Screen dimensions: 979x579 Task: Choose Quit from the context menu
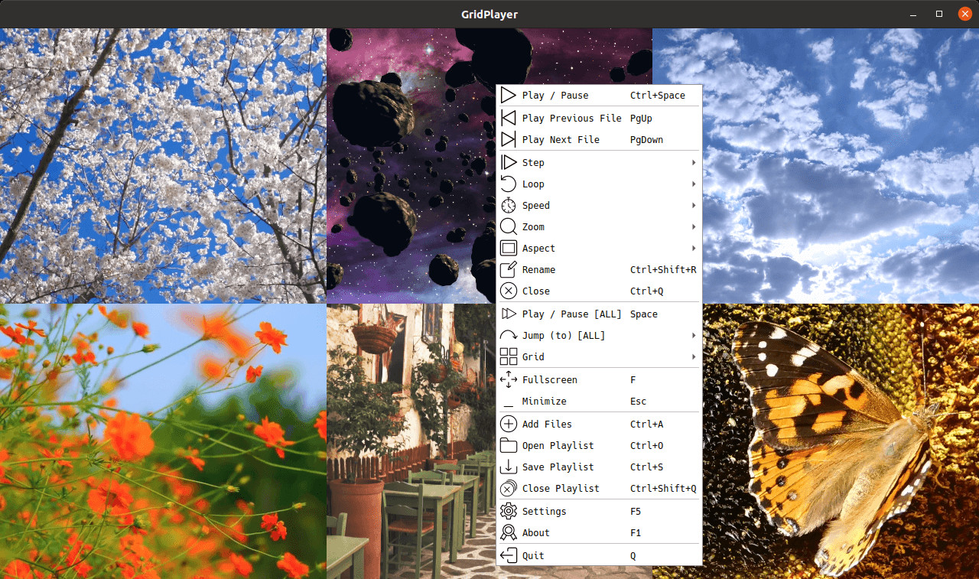tap(599, 555)
